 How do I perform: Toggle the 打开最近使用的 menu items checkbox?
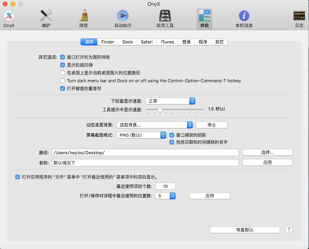pyautogui.click(x=18, y=177)
